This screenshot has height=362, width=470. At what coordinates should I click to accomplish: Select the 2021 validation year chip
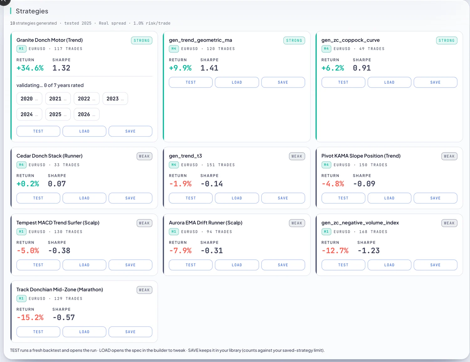pos(58,98)
